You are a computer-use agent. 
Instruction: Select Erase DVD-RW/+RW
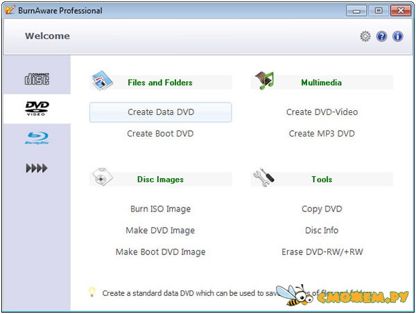coord(322,252)
